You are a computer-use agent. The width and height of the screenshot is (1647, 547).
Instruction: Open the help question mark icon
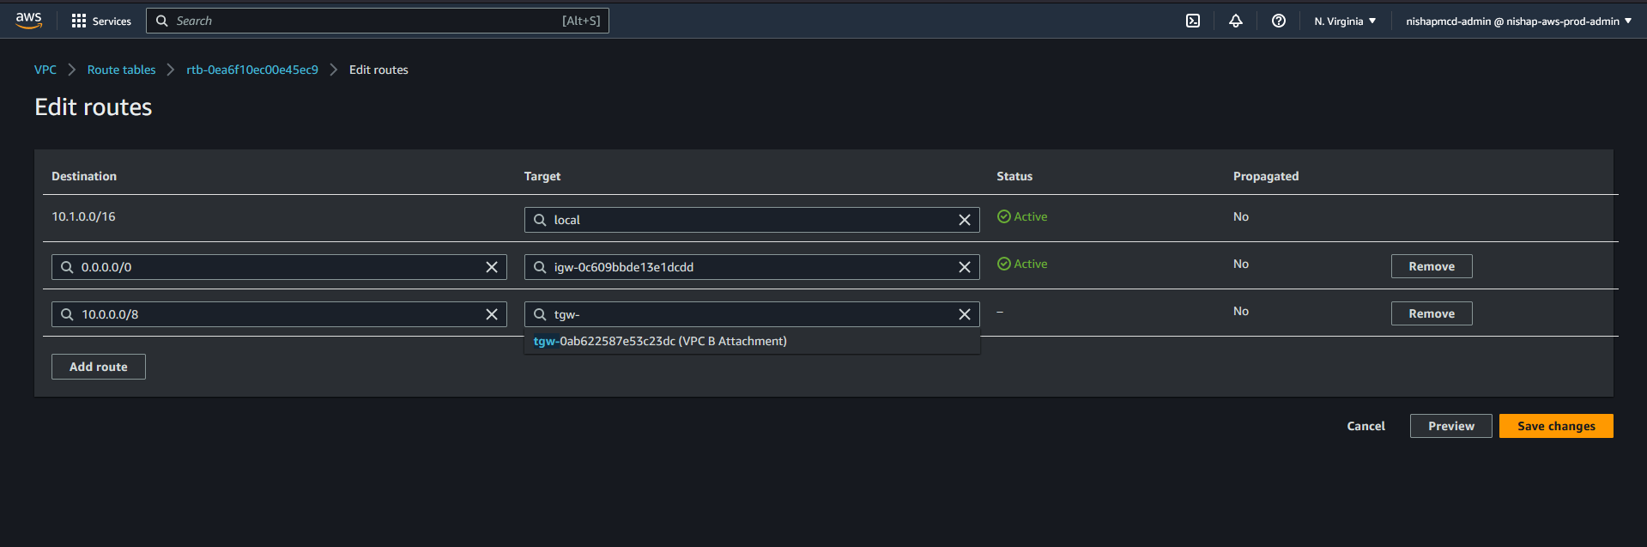pos(1278,21)
